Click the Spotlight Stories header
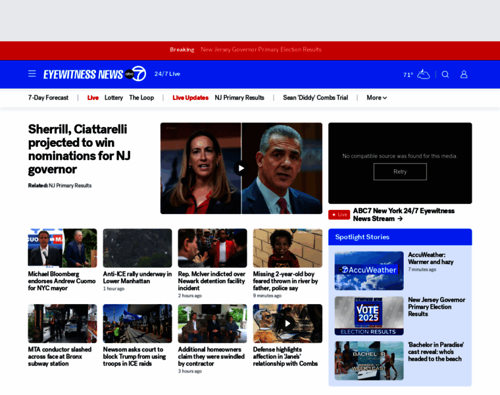 coord(362,237)
